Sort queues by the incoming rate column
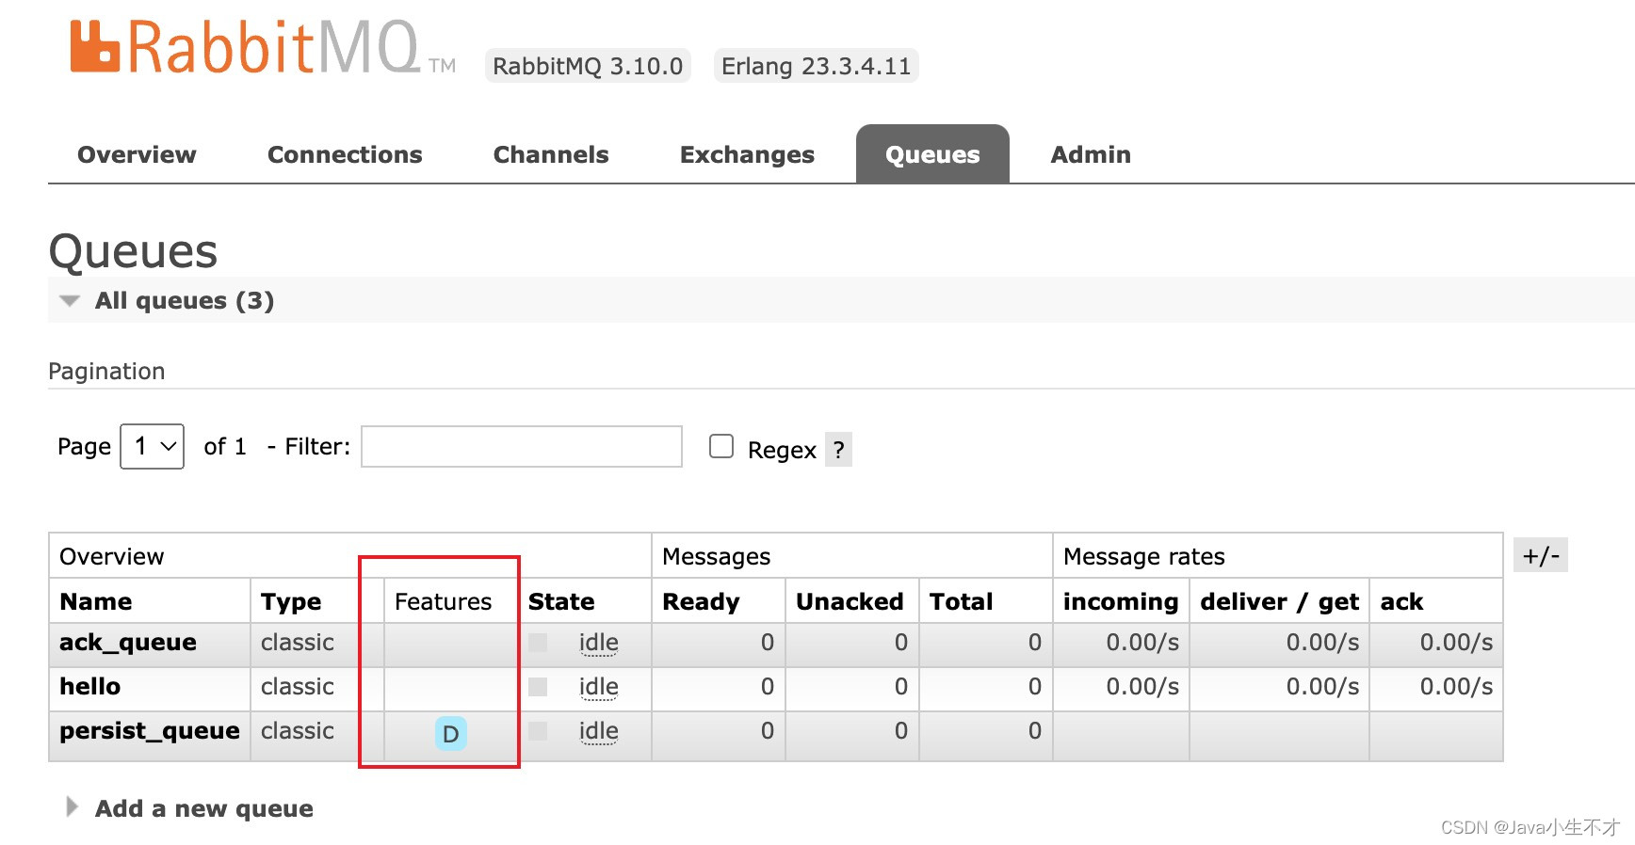 pyautogui.click(x=1121, y=601)
